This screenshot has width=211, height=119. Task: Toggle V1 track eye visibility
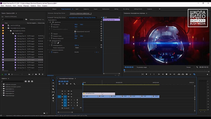tap(71, 97)
